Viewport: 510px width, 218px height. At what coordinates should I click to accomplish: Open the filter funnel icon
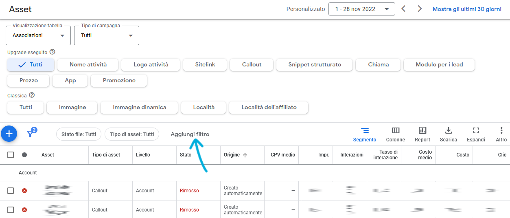click(x=31, y=133)
